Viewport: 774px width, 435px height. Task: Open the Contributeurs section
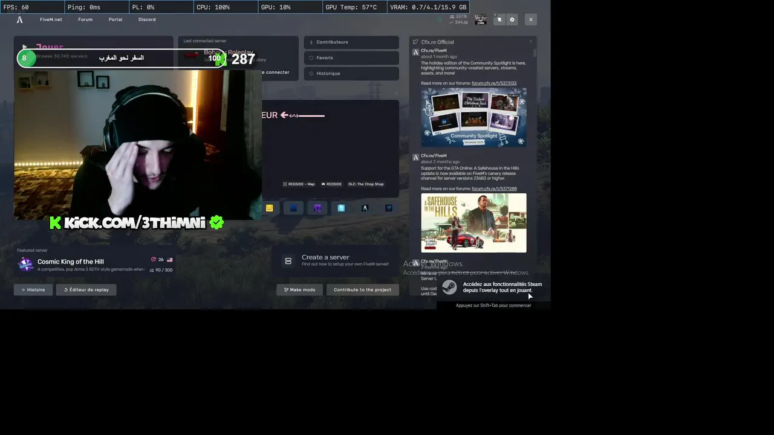[x=351, y=42]
